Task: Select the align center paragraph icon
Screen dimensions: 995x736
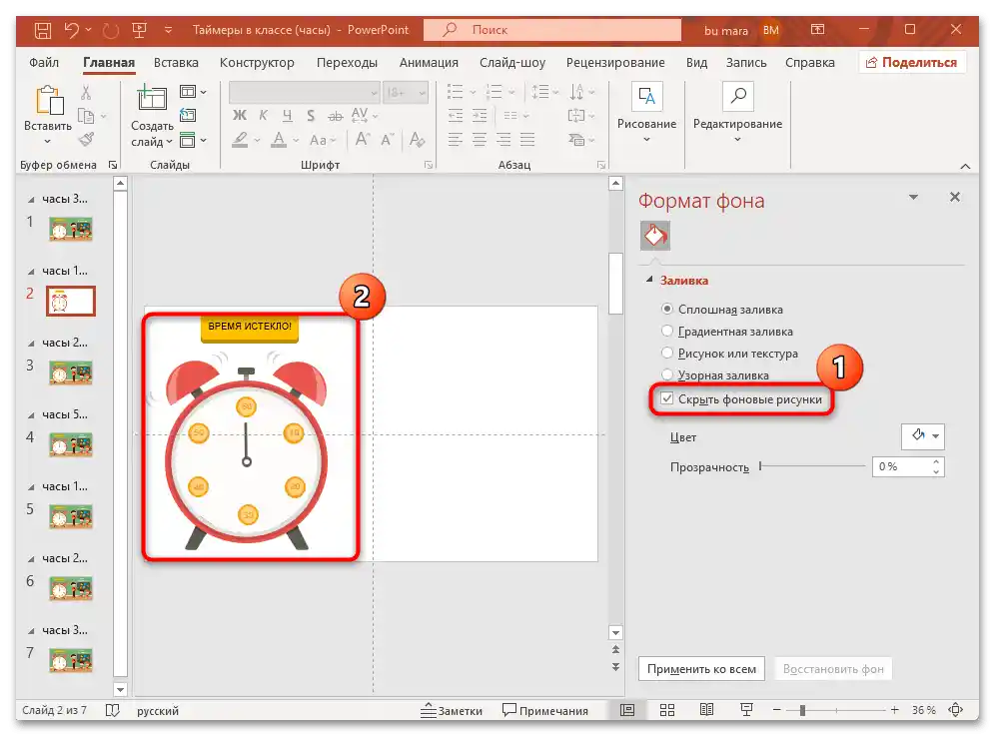Action: point(479,139)
